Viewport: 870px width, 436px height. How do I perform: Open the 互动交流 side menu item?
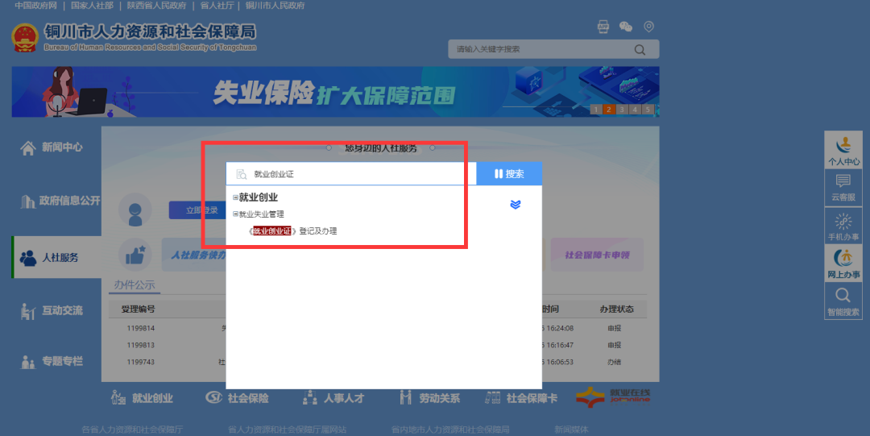(53, 310)
